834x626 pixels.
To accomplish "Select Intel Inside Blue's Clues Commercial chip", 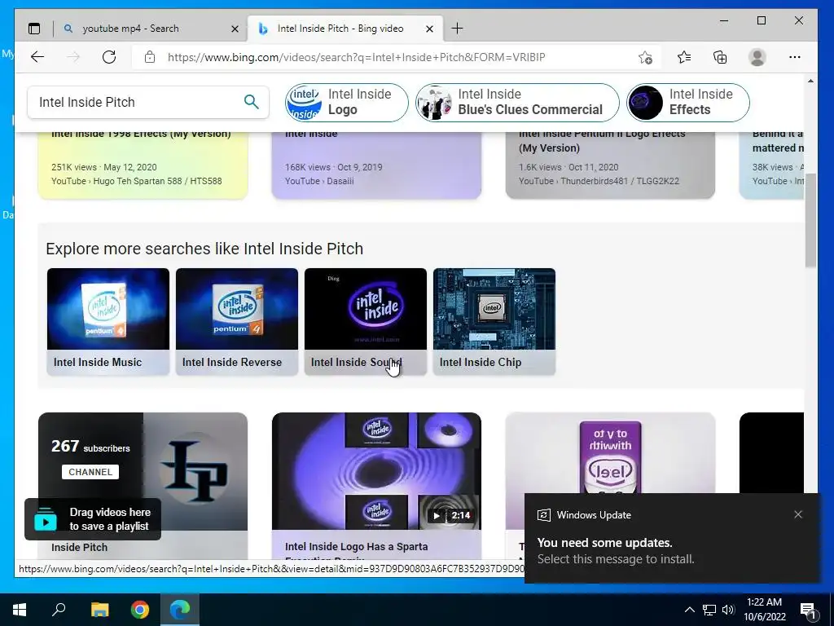I will click(x=517, y=102).
